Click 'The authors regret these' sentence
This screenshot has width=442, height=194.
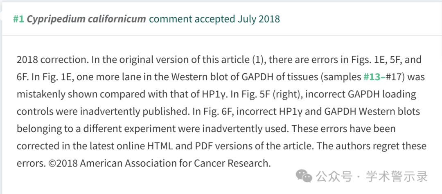(x=372, y=146)
